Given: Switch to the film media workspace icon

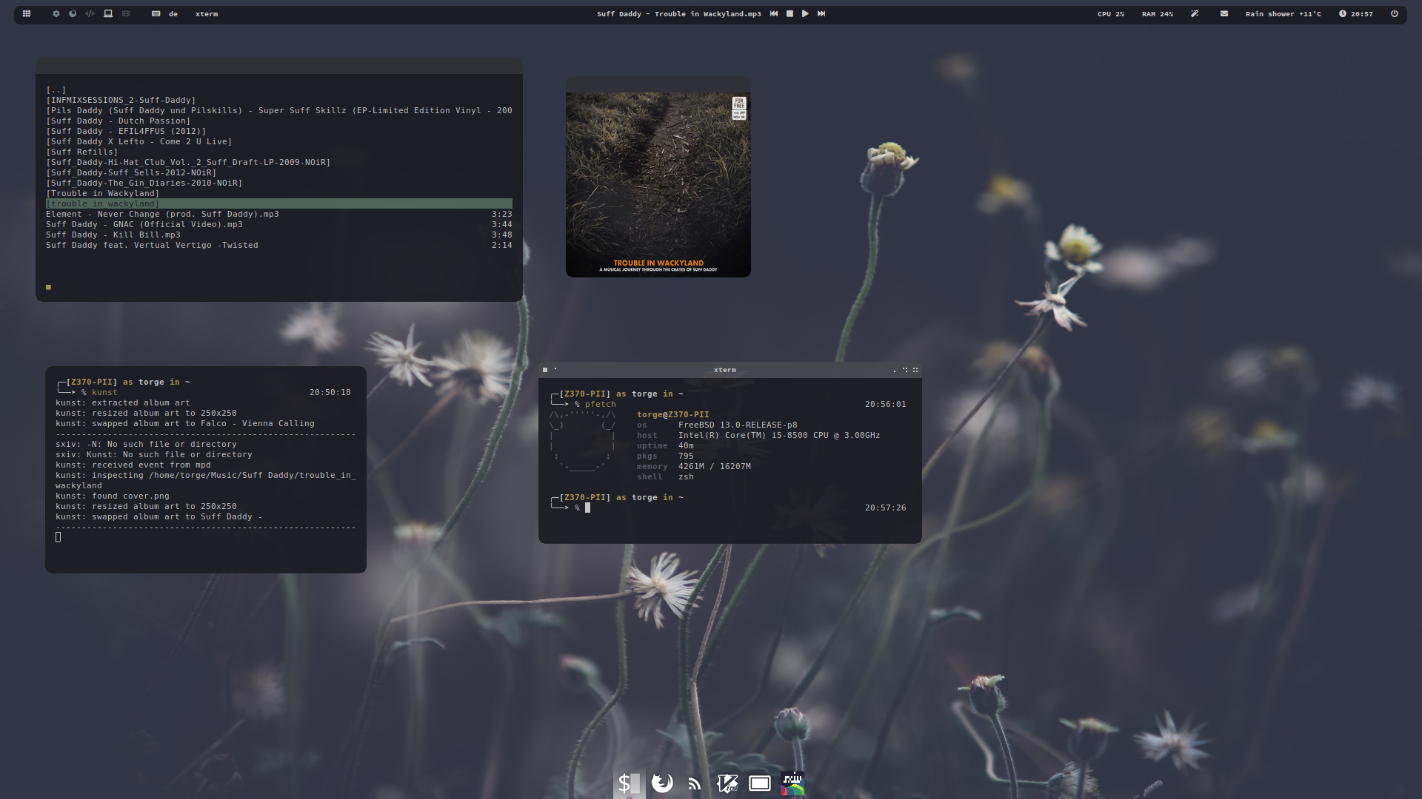Looking at the screenshot, I should [126, 13].
